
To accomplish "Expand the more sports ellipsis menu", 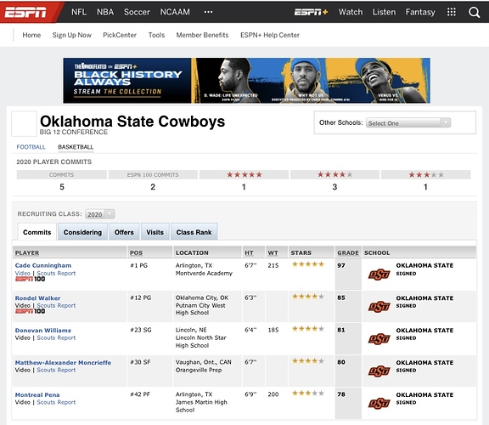I will (x=208, y=12).
